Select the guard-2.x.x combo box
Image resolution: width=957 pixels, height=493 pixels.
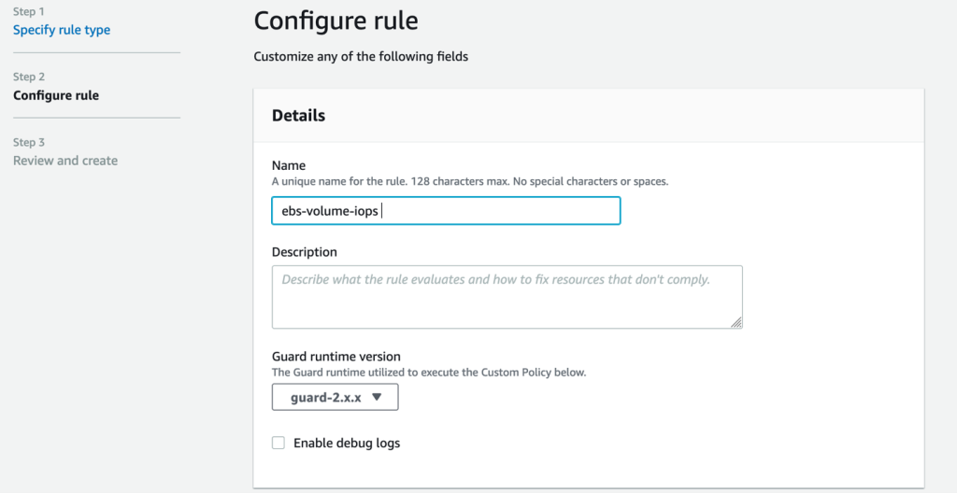[x=336, y=397]
